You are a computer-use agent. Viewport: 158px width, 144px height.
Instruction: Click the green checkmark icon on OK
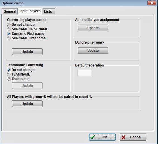click(92, 137)
